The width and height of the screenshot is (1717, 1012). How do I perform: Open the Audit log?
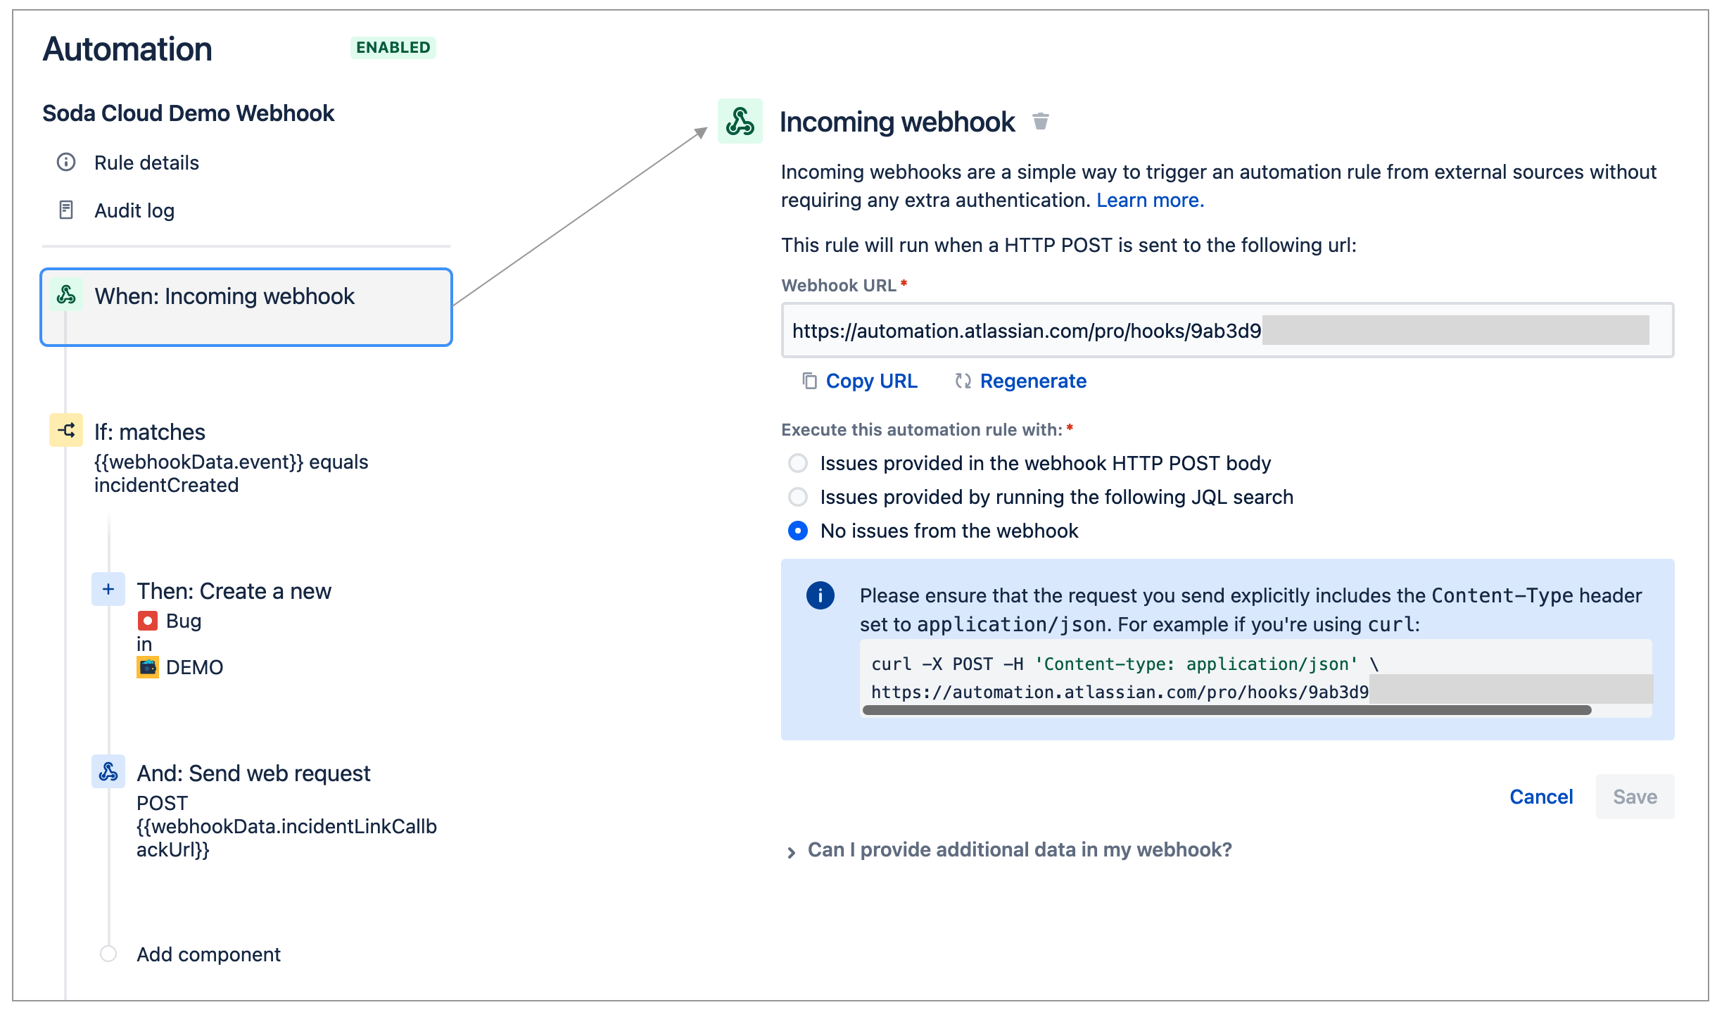click(134, 210)
